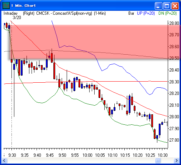Click the CMCSK - Comcast symbol title
The width and height of the screenshot is (181, 165).
[64, 13]
